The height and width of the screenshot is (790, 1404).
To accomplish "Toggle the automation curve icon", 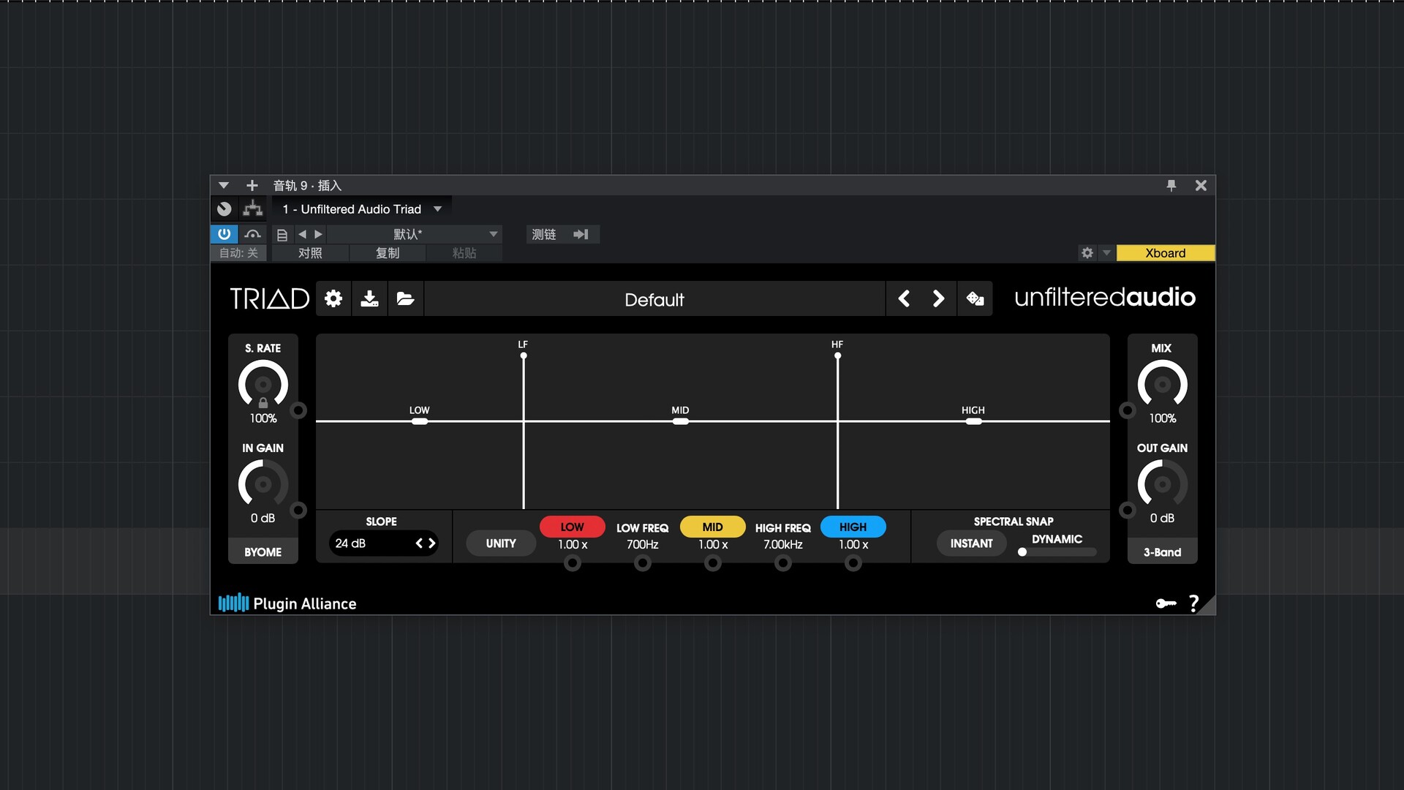I will (252, 234).
